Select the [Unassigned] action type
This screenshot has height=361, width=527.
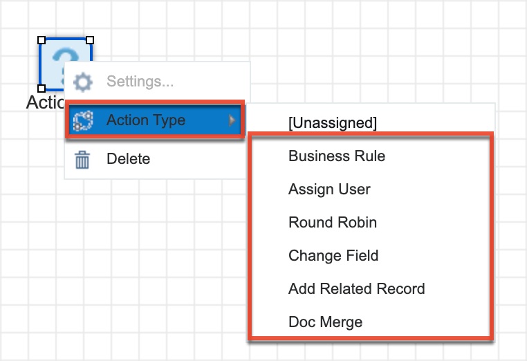(333, 123)
